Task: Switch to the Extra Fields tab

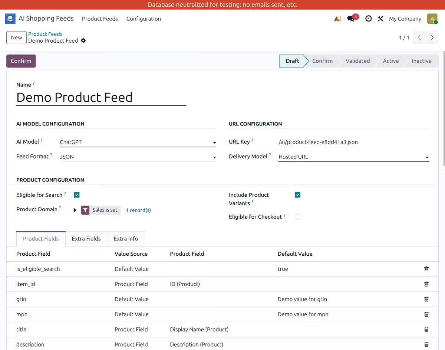Action: point(86,239)
